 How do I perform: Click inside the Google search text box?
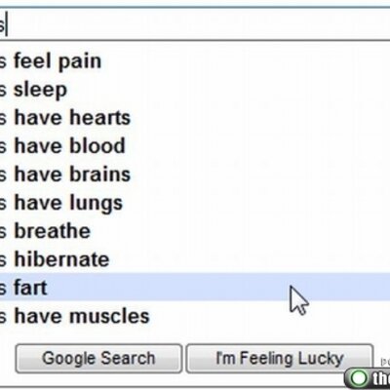click(195, 24)
